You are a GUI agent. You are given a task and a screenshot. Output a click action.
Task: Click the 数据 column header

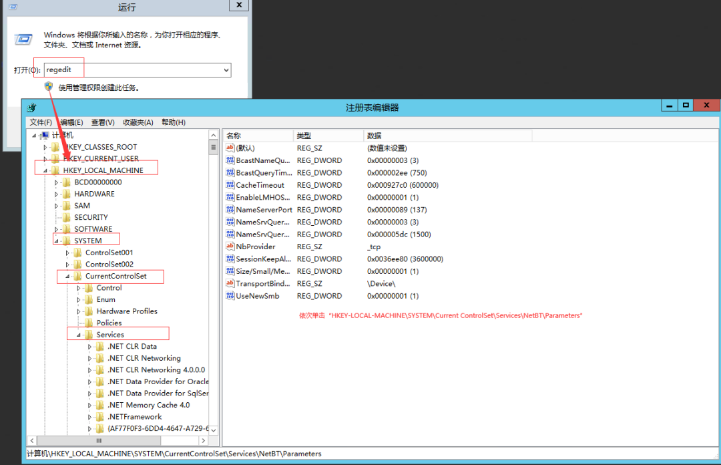[374, 136]
